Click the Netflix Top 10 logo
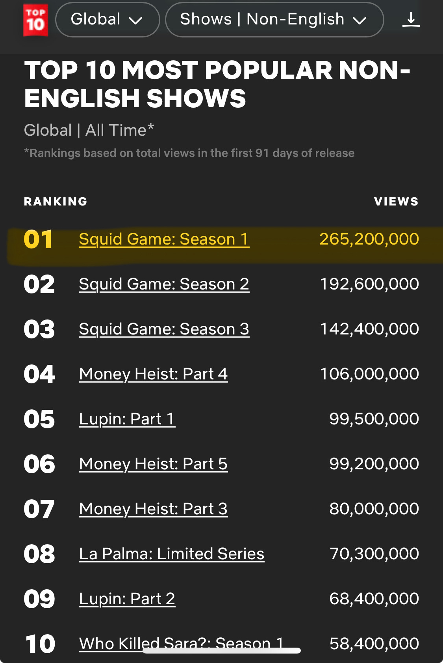443x663 pixels. (35, 20)
